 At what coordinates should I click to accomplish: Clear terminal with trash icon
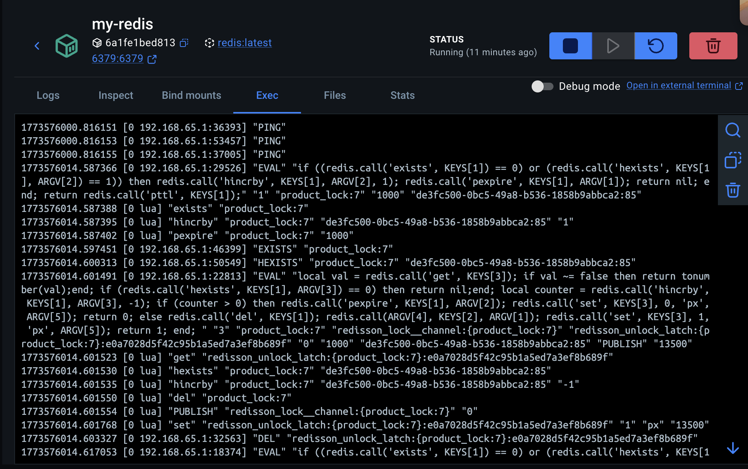[732, 190]
